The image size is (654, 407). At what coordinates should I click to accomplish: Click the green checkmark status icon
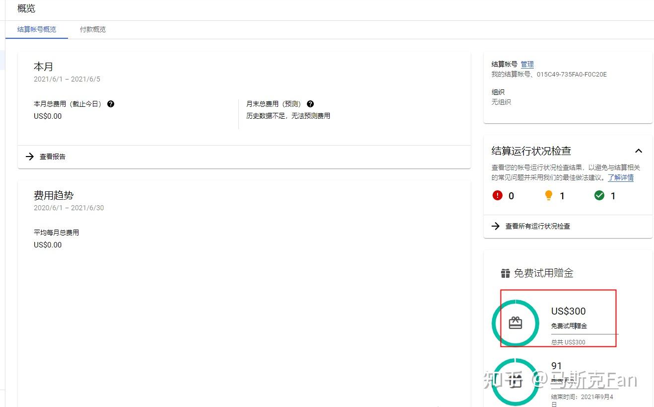[x=599, y=195]
